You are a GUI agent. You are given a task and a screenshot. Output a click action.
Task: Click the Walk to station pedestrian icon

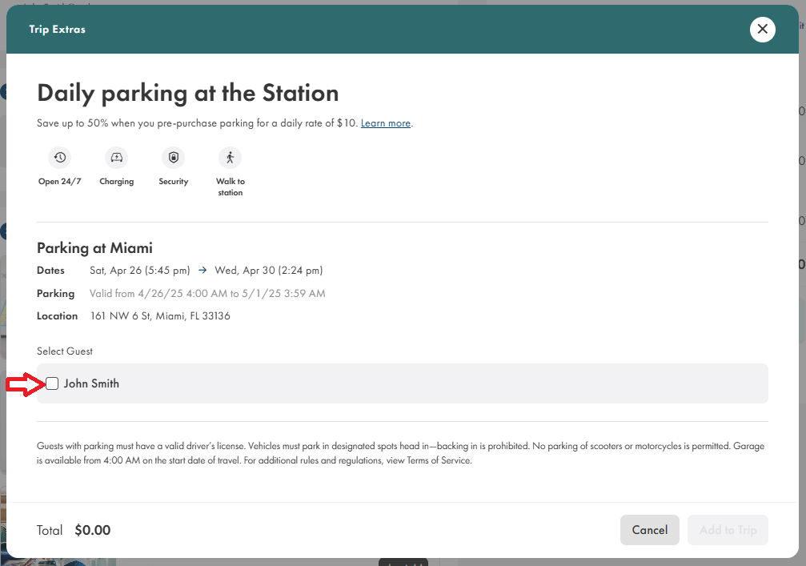click(x=230, y=158)
